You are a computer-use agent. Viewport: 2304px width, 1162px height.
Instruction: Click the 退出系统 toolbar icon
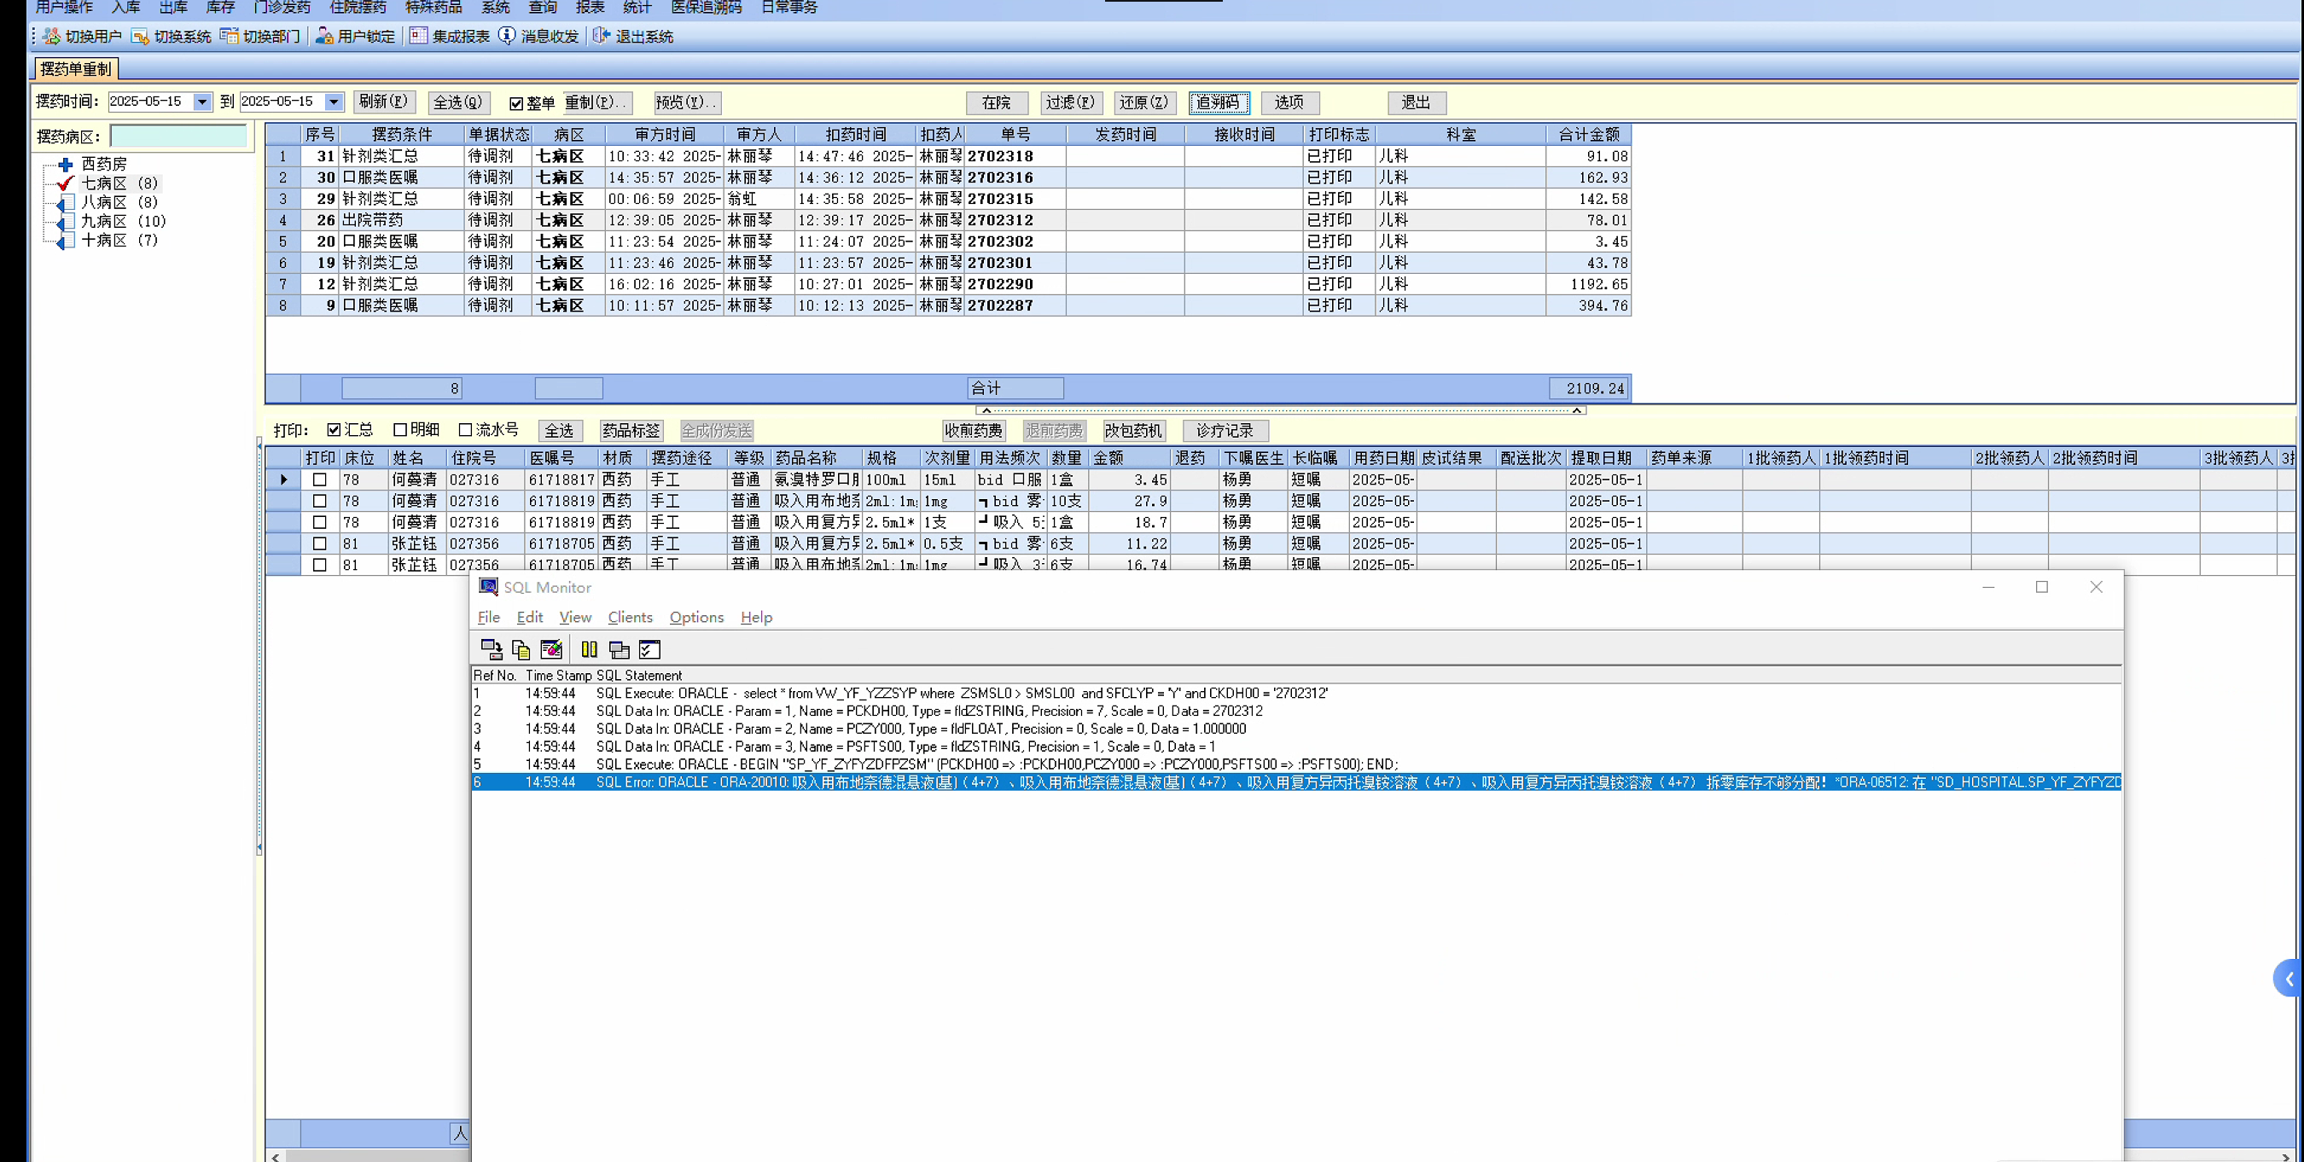[x=601, y=36]
